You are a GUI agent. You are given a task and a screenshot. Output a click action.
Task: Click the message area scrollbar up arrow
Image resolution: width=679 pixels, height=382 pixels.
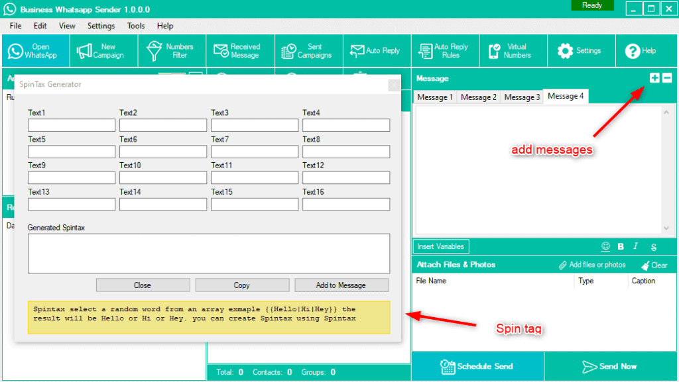pos(666,113)
